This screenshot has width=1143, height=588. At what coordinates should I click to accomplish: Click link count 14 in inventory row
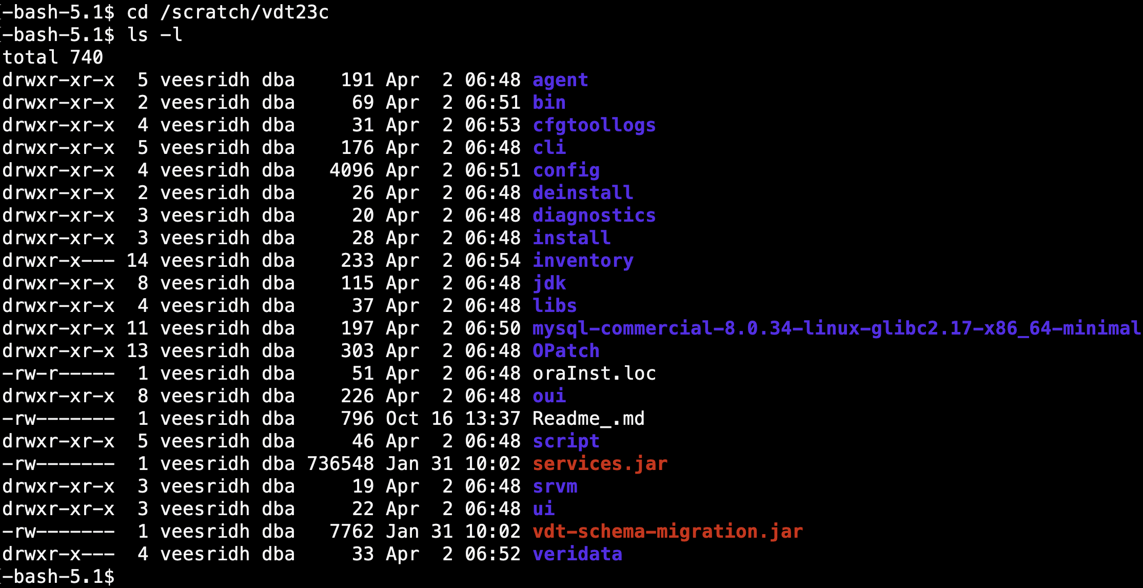(137, 261)
